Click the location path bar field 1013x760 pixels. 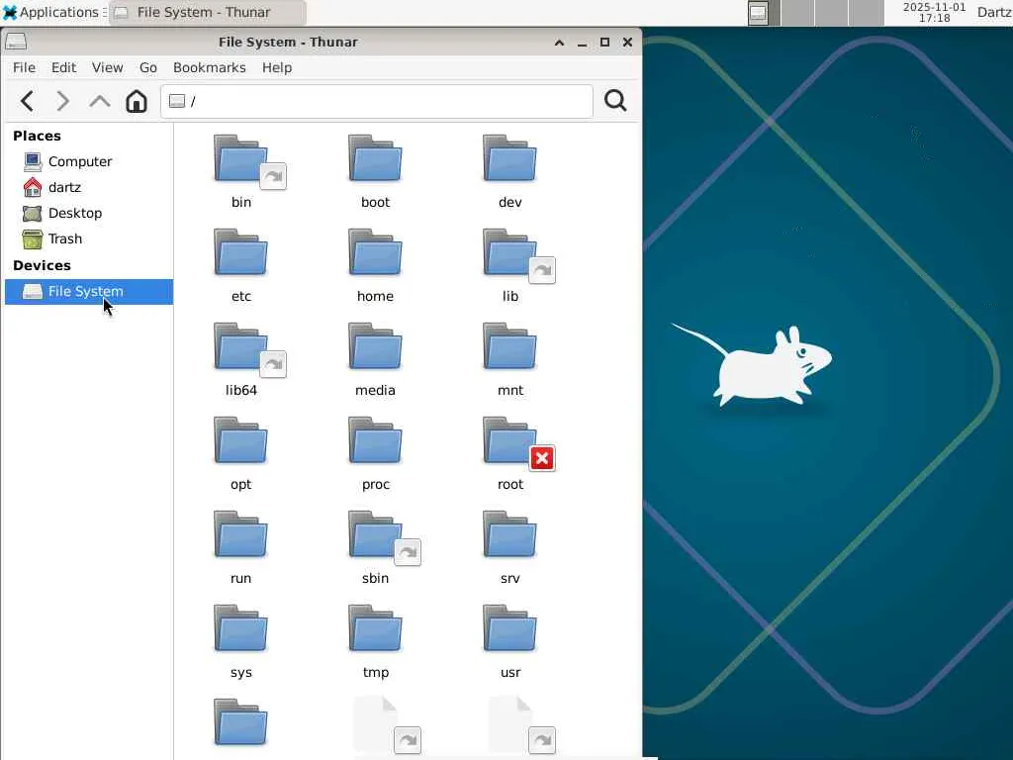(377, 102)
